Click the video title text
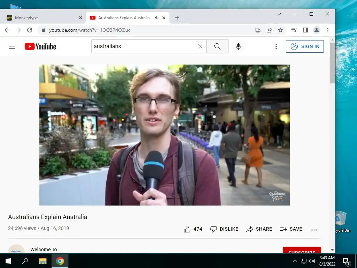Viewport: 357px width, 268px height. [x=47, y=217]
